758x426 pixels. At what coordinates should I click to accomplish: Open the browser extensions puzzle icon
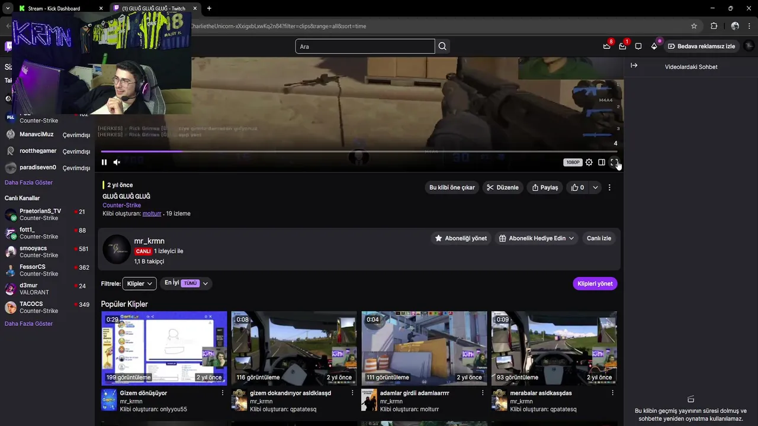click(714, 26)
